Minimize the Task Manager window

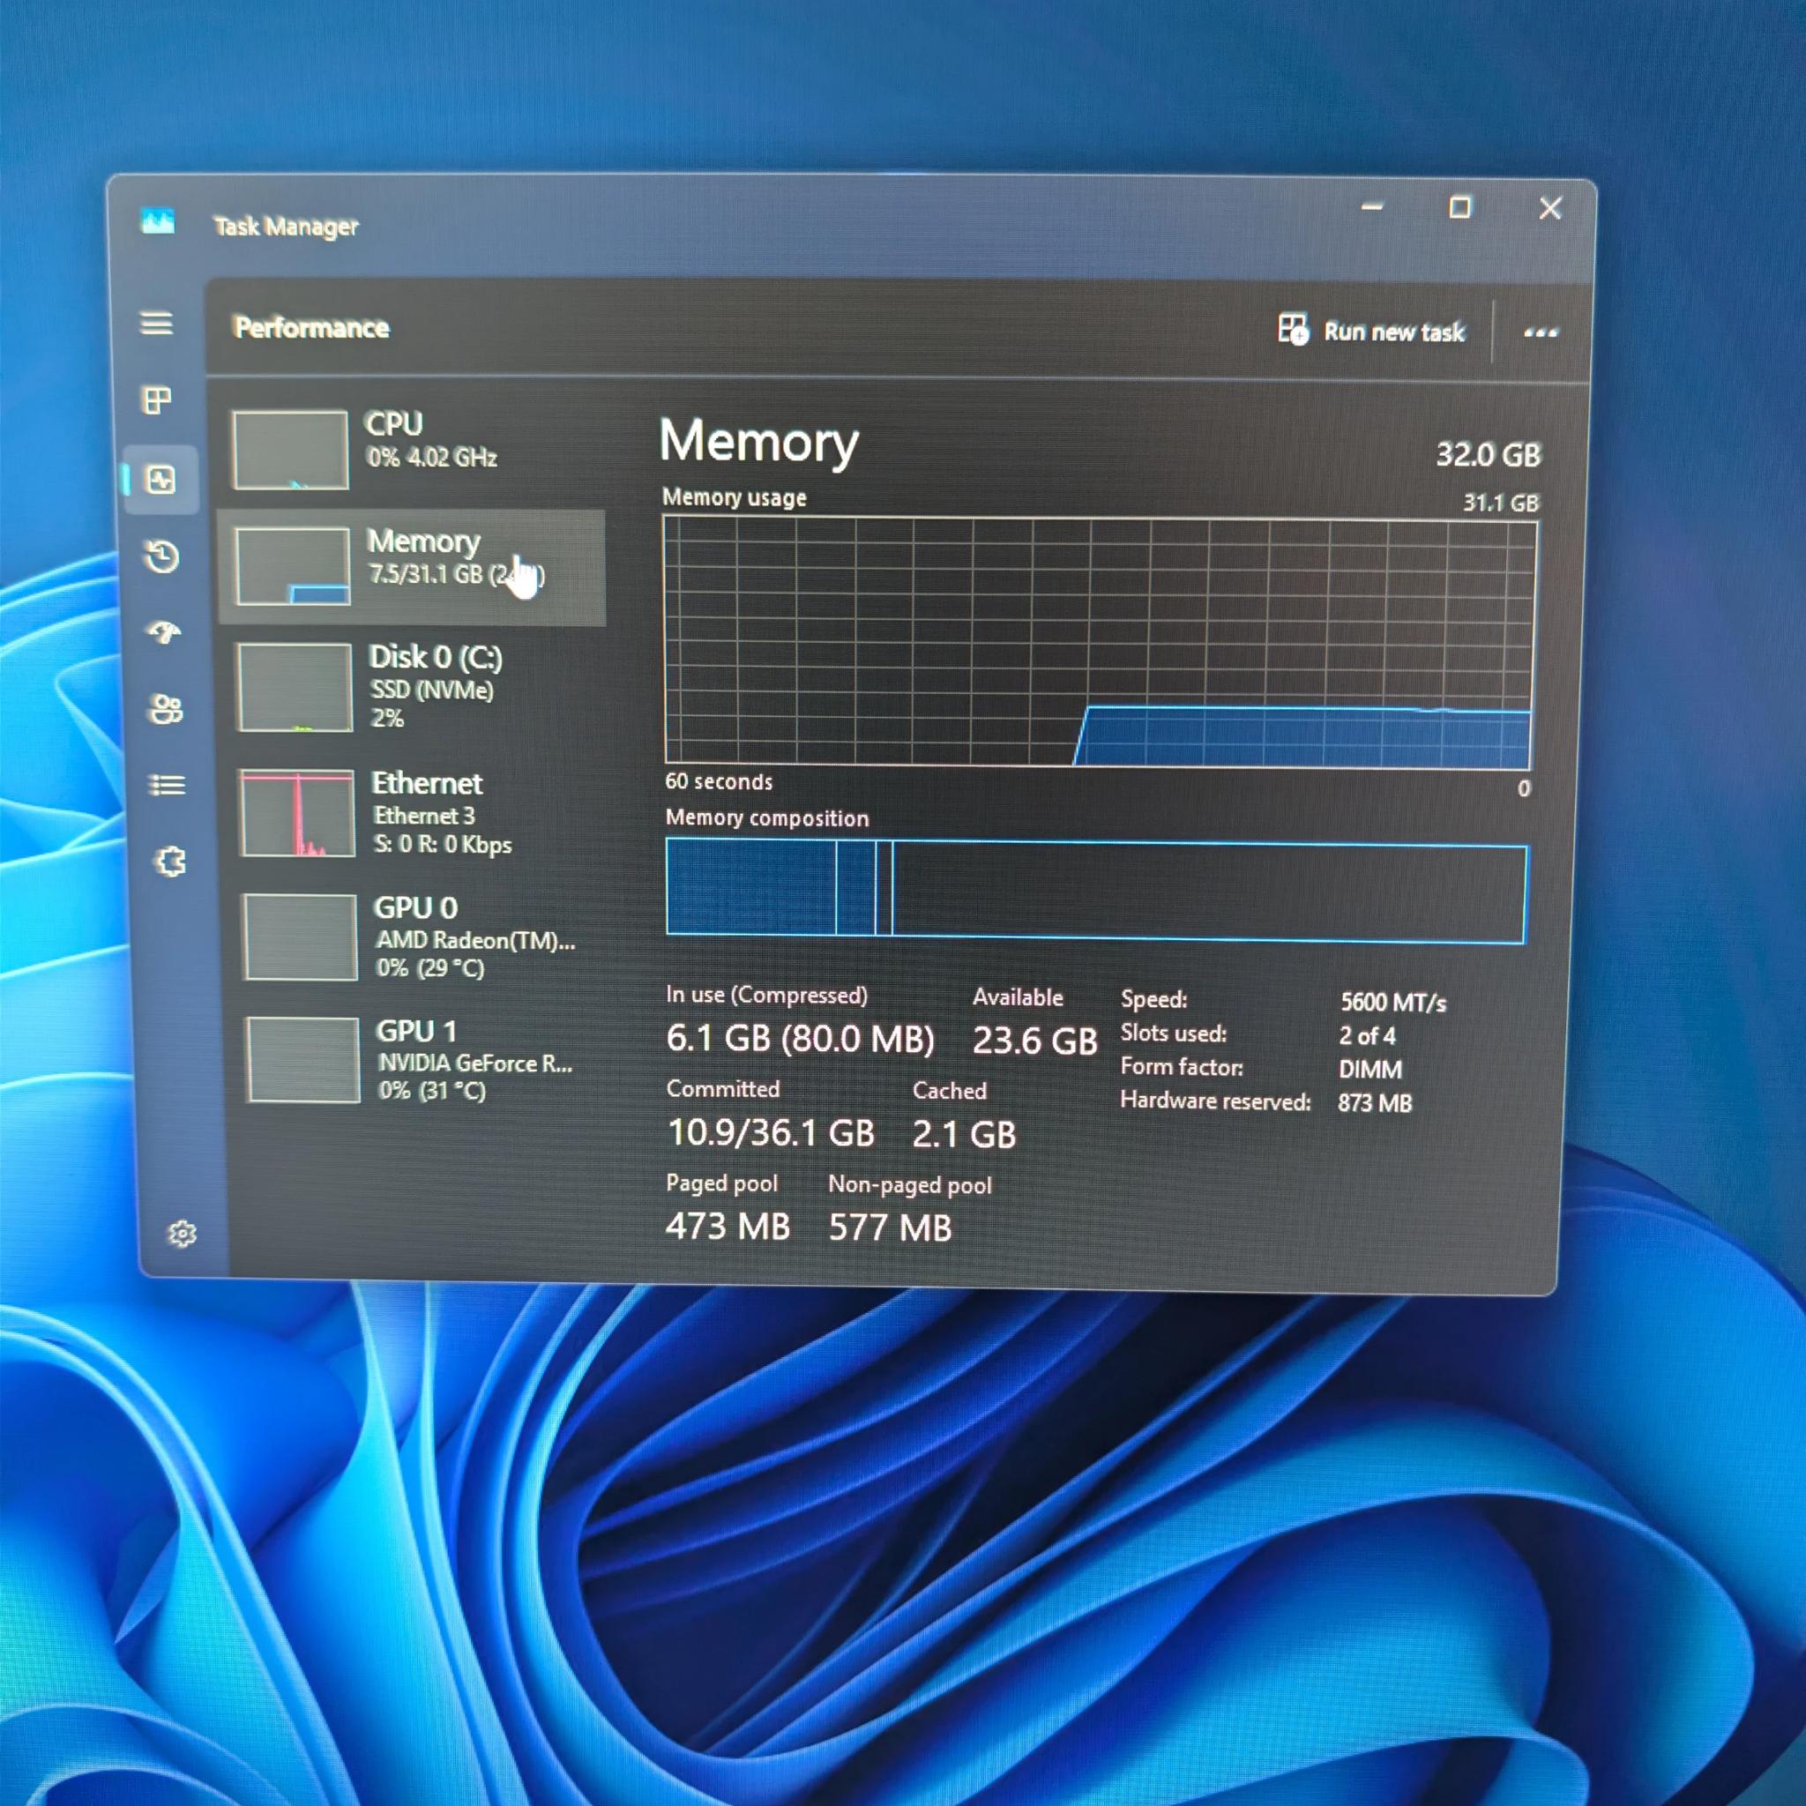point(1371,206)
